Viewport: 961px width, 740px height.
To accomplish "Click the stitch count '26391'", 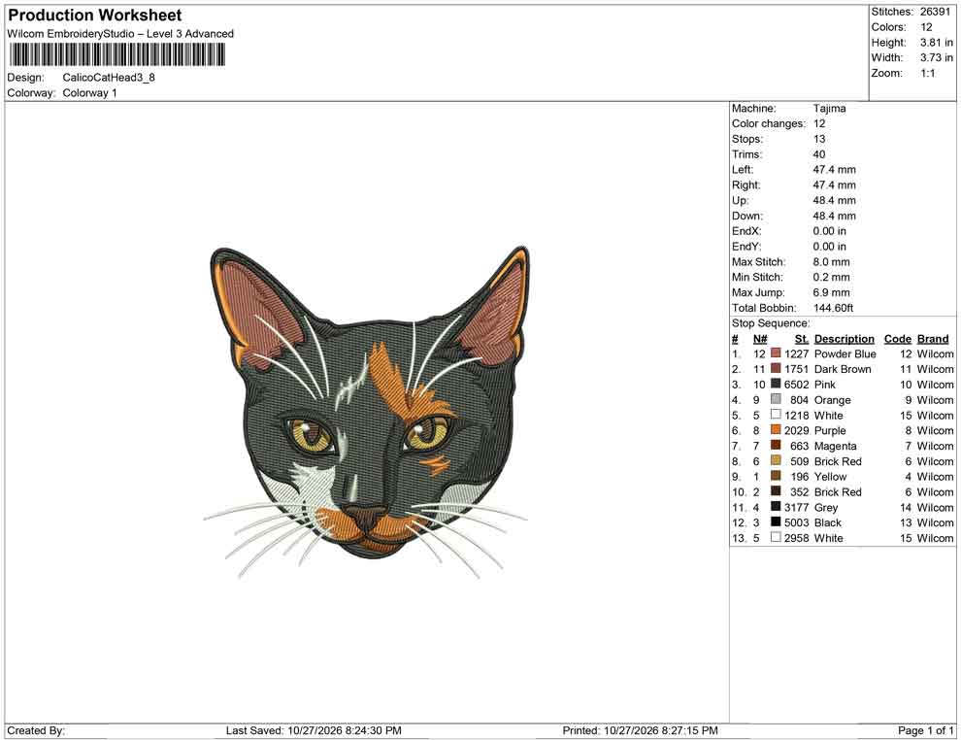I will click(935, 12).
